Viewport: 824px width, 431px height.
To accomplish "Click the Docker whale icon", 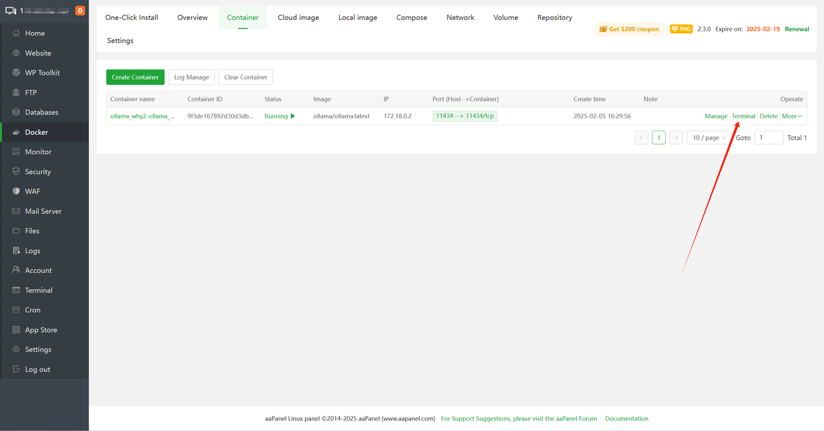I will coord(16,132).
